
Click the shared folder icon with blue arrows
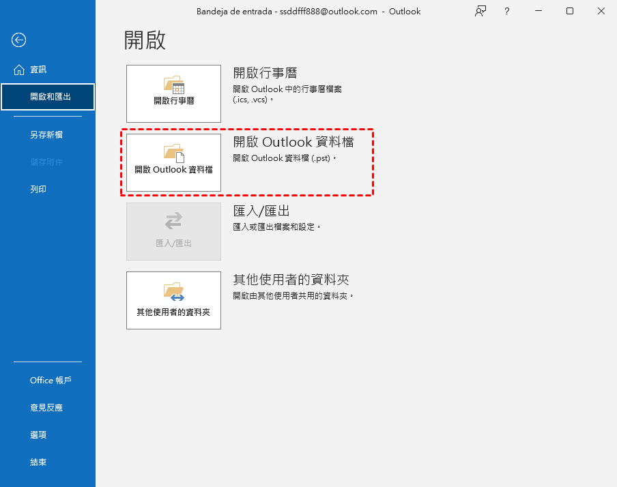(x=174, y=291)
